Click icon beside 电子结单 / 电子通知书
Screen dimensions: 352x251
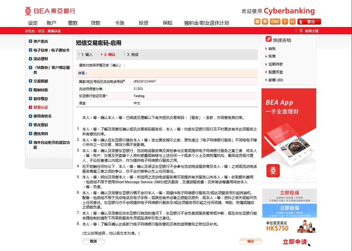(x=31, y=50)
